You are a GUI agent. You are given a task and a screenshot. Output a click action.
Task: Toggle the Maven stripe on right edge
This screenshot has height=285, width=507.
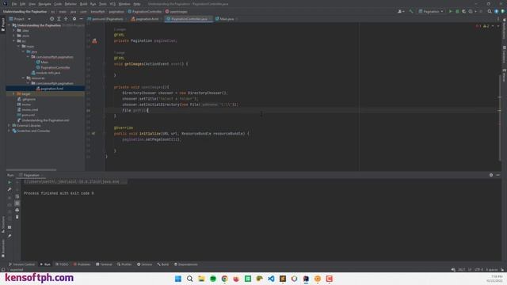[x=504, y=74]
